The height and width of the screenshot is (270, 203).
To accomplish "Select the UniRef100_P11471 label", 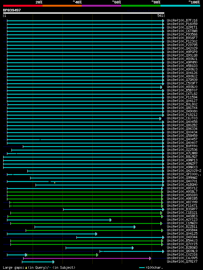I will coord(182,206).
